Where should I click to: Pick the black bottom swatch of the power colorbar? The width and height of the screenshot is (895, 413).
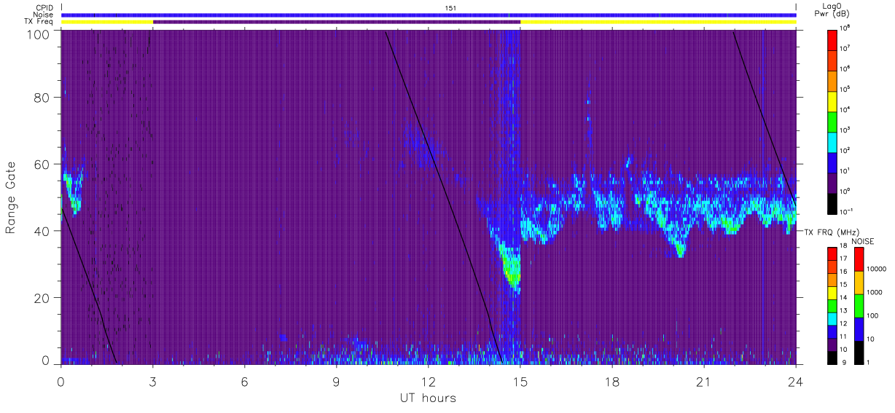(833, 202)
